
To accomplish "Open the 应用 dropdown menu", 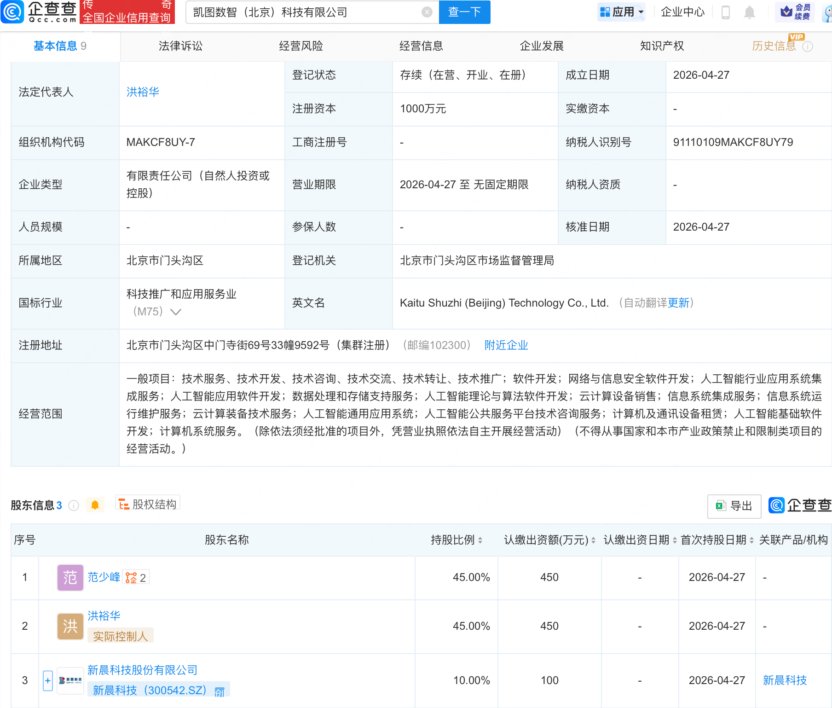I will click(x=622, y=12).
